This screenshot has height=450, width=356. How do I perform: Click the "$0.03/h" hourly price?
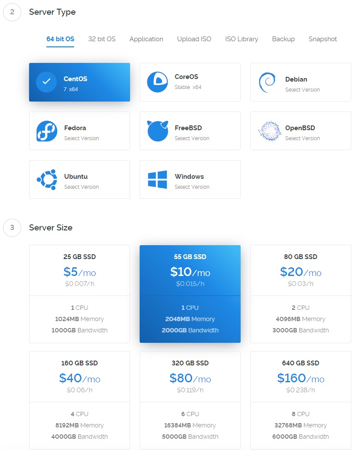point(300,284)
